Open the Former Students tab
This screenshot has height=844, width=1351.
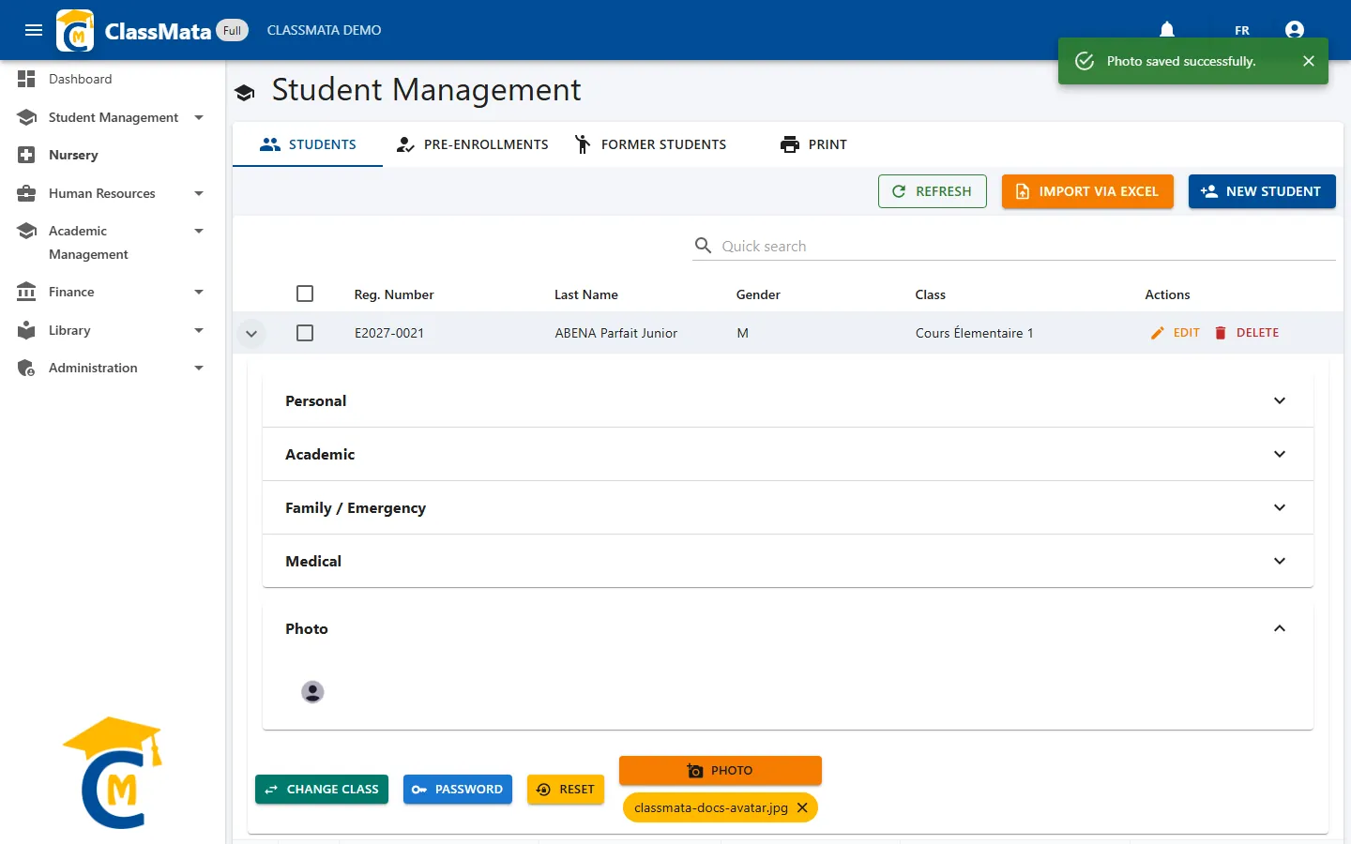click(650, 144)
